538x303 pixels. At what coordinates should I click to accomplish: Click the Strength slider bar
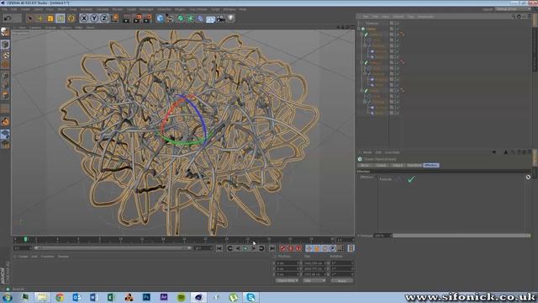462,236
